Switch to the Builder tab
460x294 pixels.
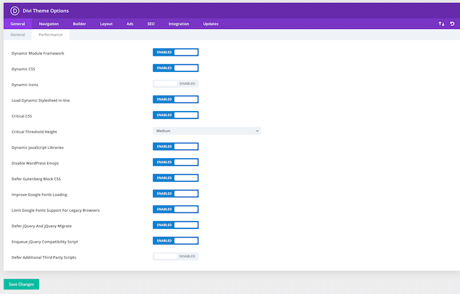pos(79,24)
